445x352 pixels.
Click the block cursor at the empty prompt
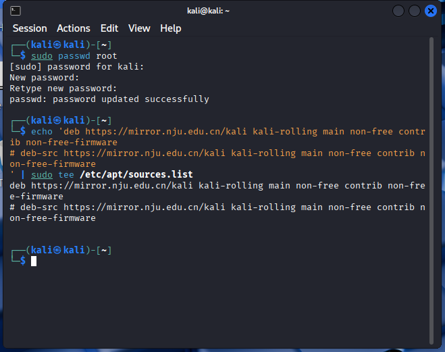[x=34, y=261]
